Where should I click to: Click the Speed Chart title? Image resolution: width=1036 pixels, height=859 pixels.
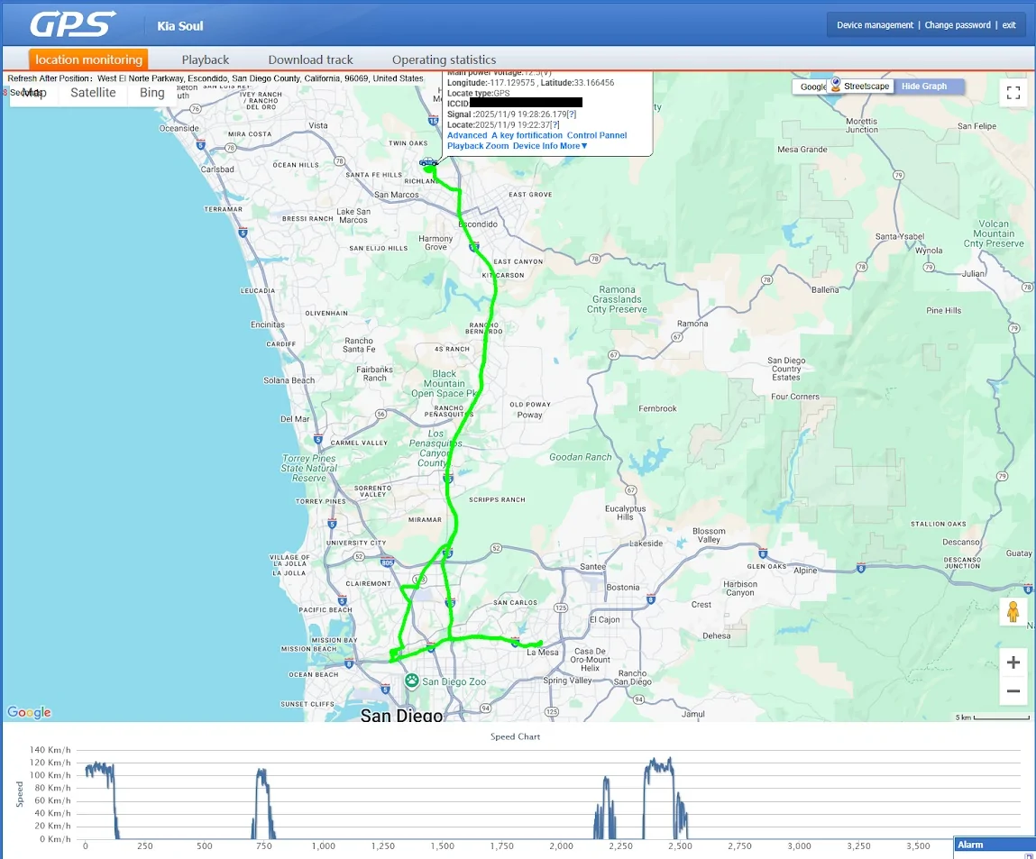[516, 736]
